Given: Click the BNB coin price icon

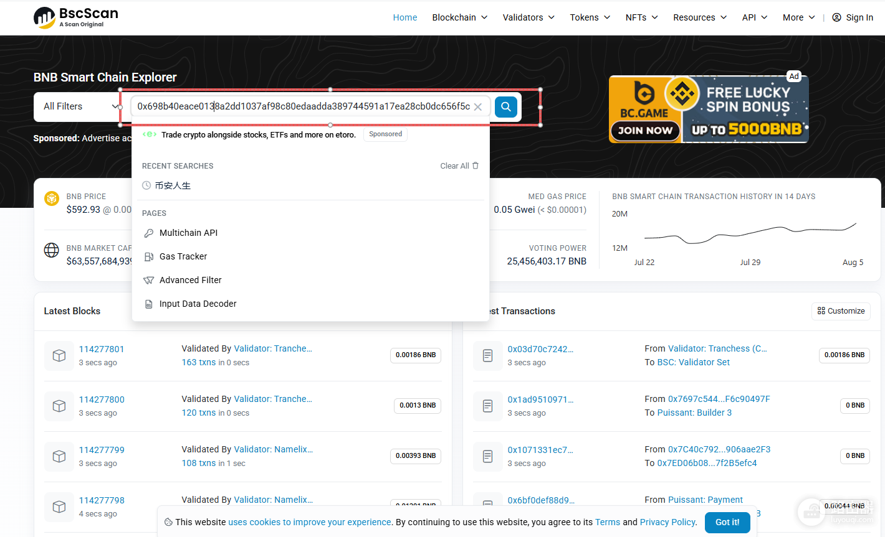Looking at the screenshot, I should coord(52,198).
